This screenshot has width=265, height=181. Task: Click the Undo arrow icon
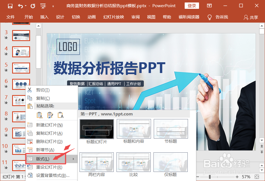[20, 6]
